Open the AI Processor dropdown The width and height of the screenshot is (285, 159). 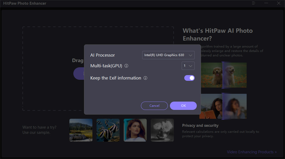[168, 55]
